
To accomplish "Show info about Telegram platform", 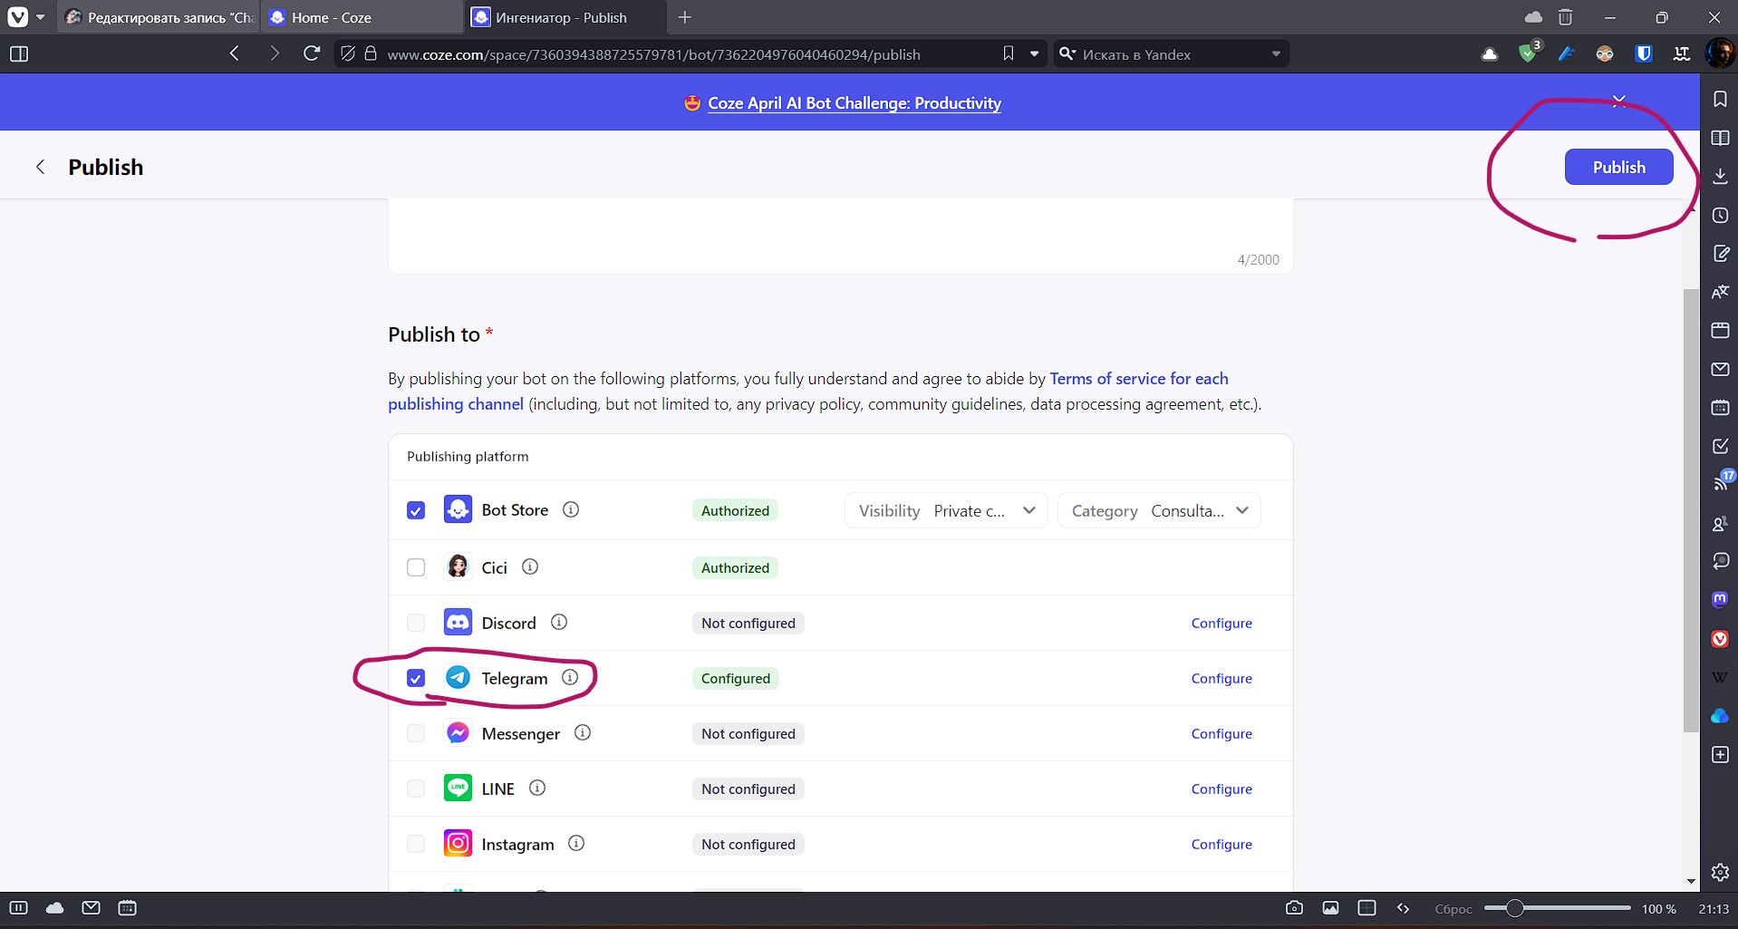I will pyautogui.click(x=570, y=677).
